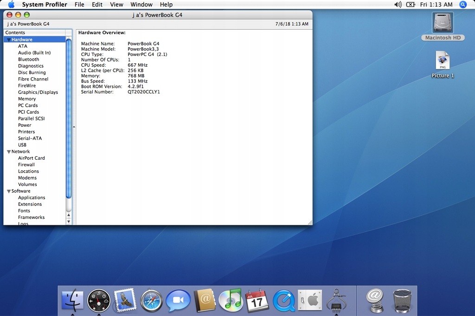Select Printers in Contents list
Screen dimensions: 475x316
[26, 132]
